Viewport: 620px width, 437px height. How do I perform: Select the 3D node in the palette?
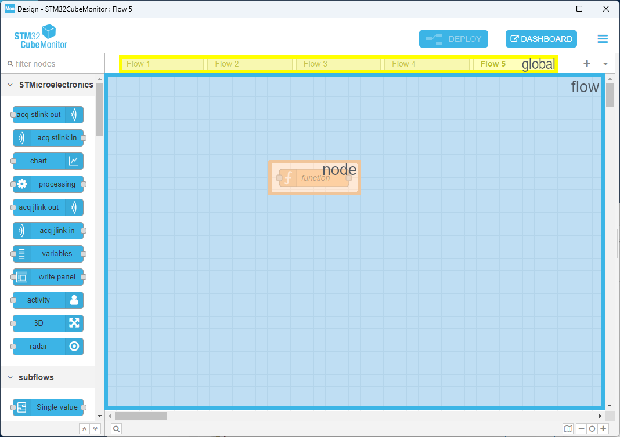(x=47, y=323)
